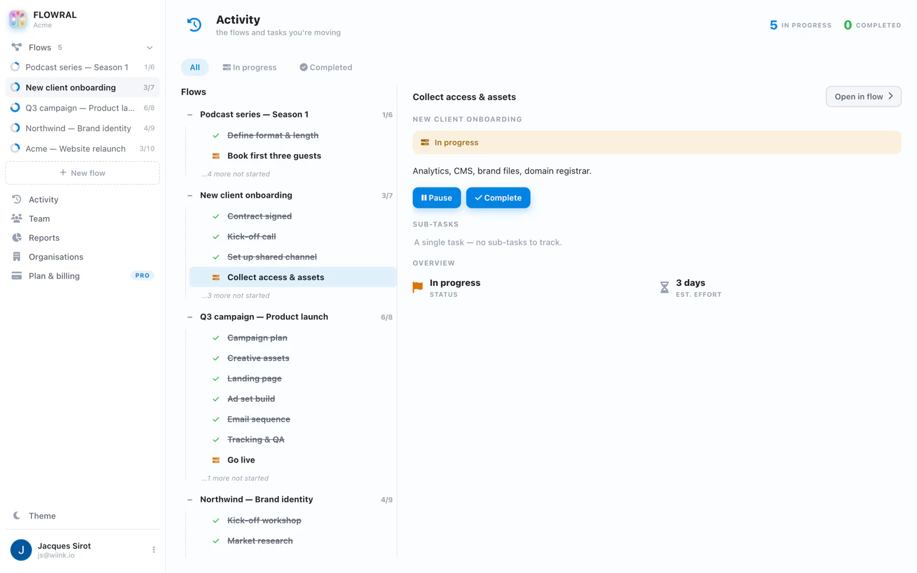
Task: Open Organisations page
Action: pos(83,257)
